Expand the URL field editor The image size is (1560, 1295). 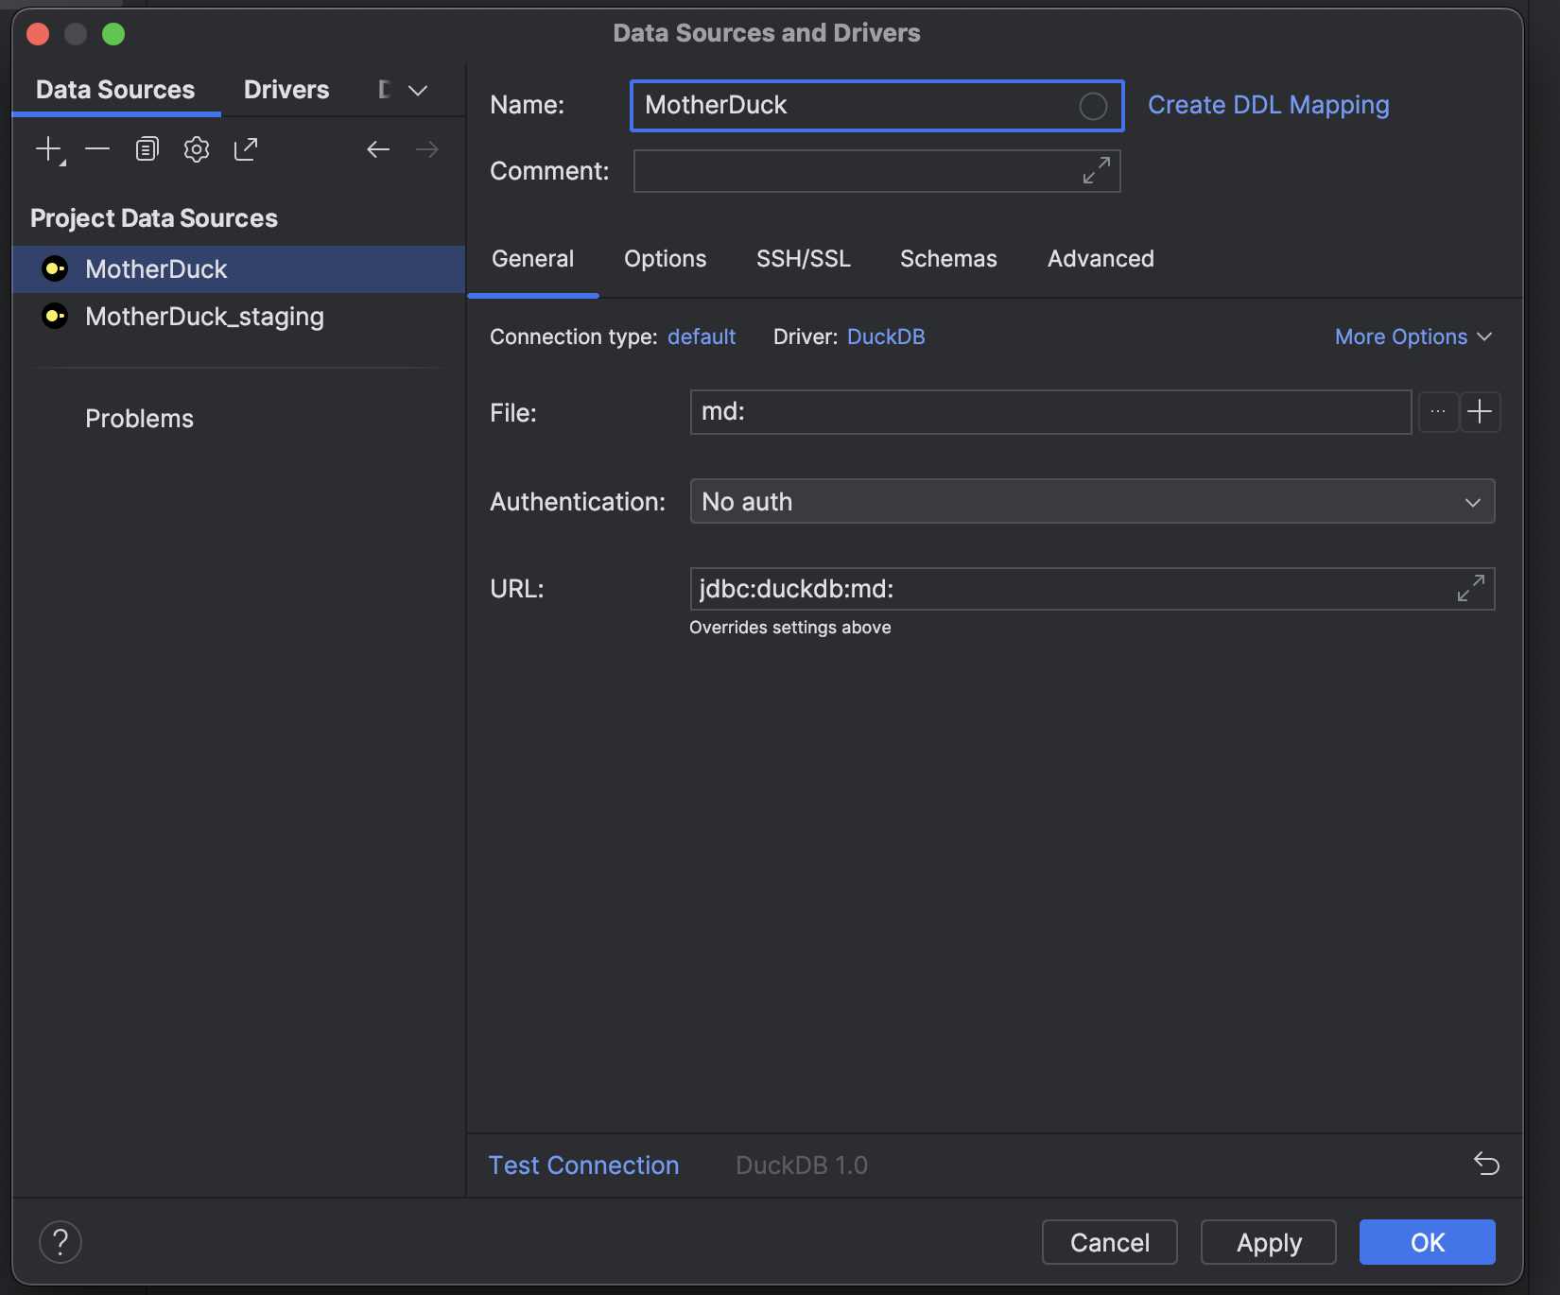[x=1471, y=588]
